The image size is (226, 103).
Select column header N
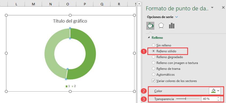click(51, 4)
